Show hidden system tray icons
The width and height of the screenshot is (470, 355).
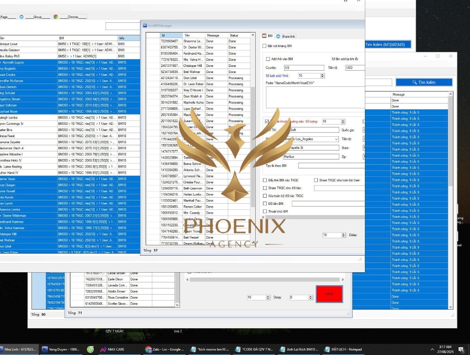pyautogui.click(x=432, y=349)
